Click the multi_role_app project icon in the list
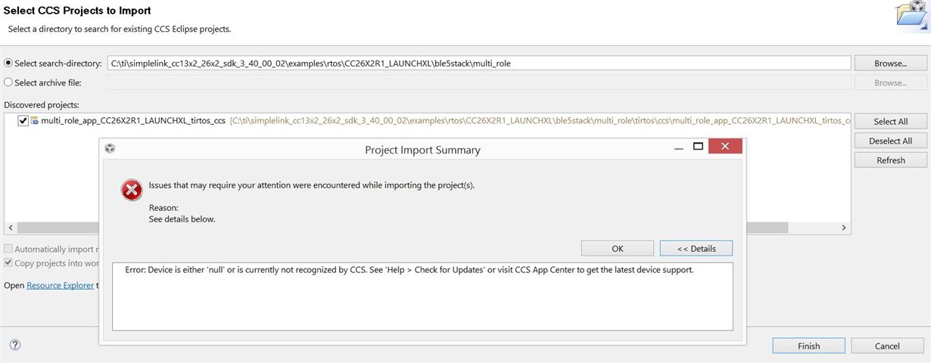Viewport: 931px width, 363px height. click(35, 121)
